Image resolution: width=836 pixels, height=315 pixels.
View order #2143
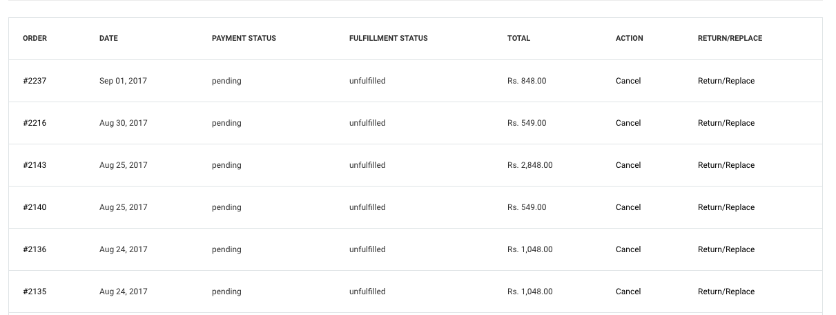(35, 165)
